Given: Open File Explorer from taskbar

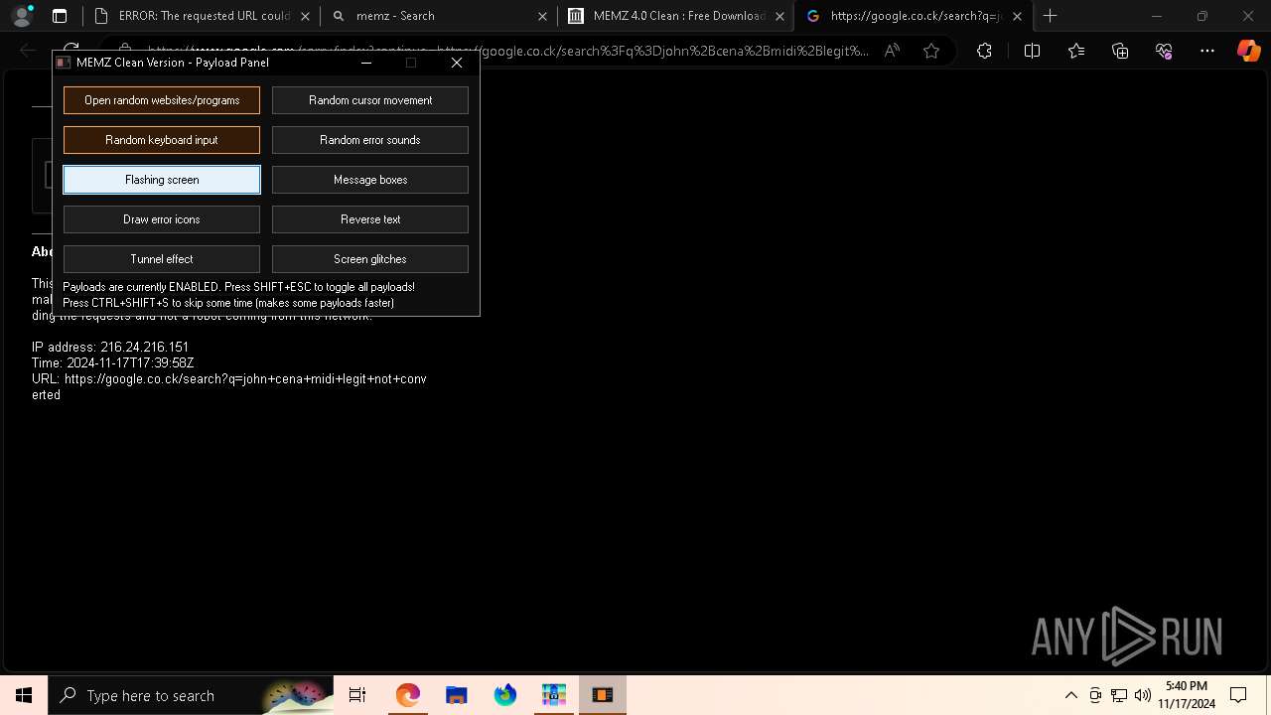Looking at the screenshot, I should point(456,695).
